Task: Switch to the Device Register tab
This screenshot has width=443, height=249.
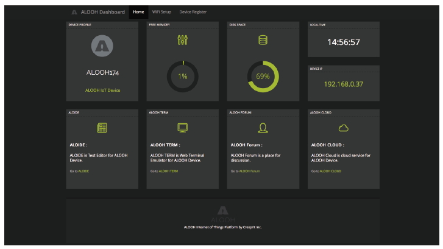Action: tap(193, 12)
